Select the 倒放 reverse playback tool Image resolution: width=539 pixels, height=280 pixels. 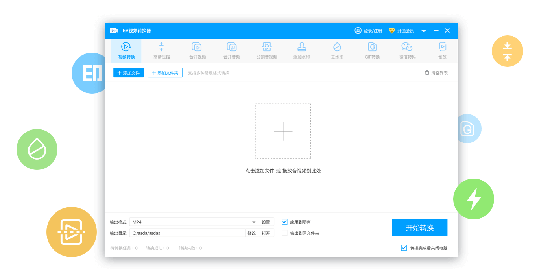[x=442, y=50]
